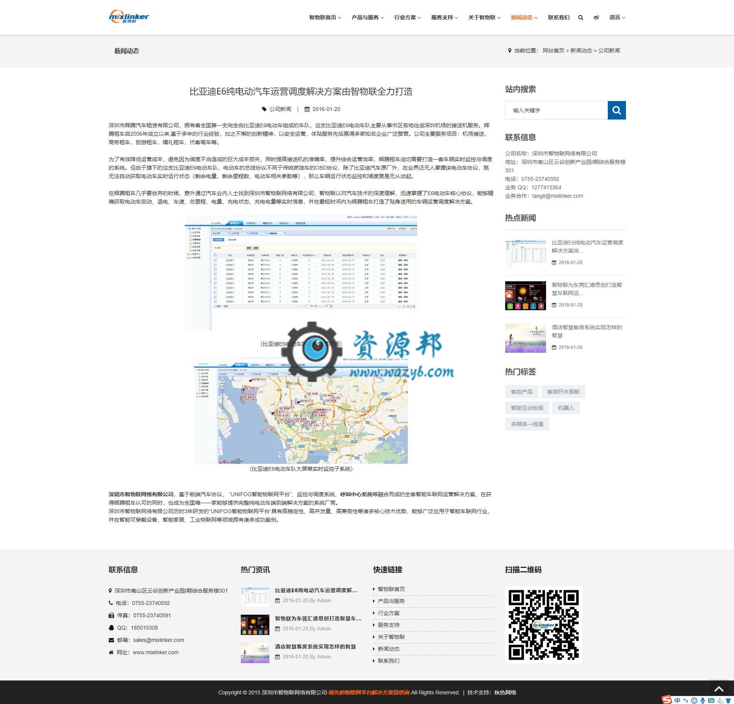The image size is (734, 704).
Task: Click the 公司新闻 tag below the article title
Action: pos(280,109)
